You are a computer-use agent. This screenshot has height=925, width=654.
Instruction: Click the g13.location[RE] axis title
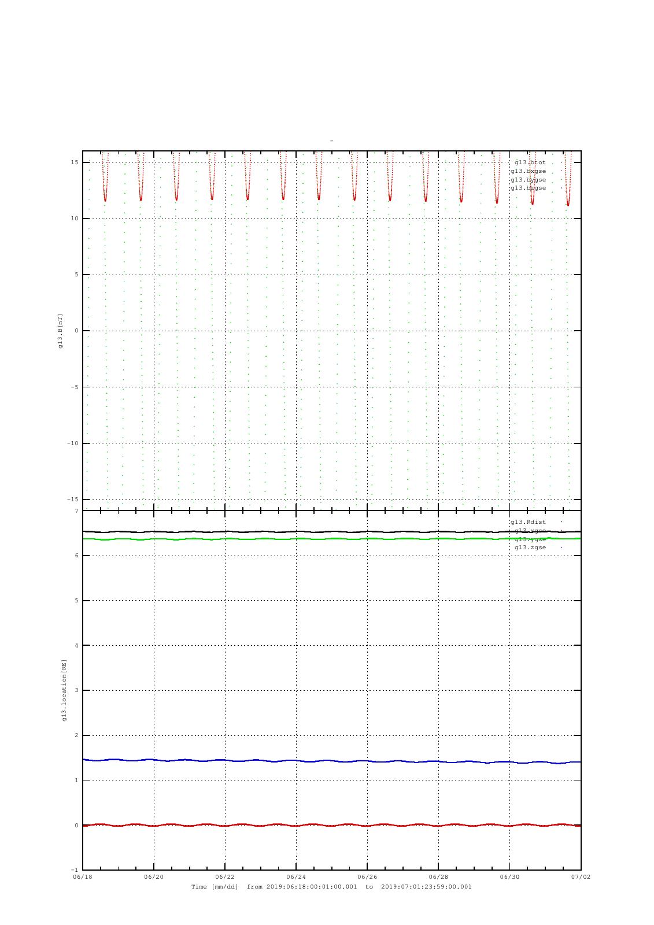(65, 690)
